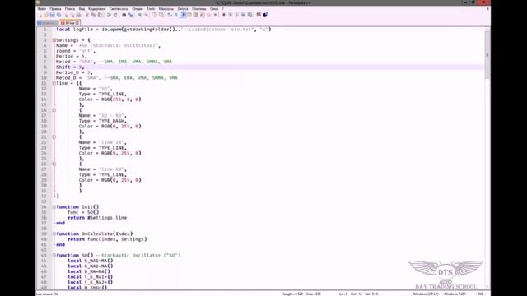
Task: Click the Close All documents icon
Action: click(72, 15)
